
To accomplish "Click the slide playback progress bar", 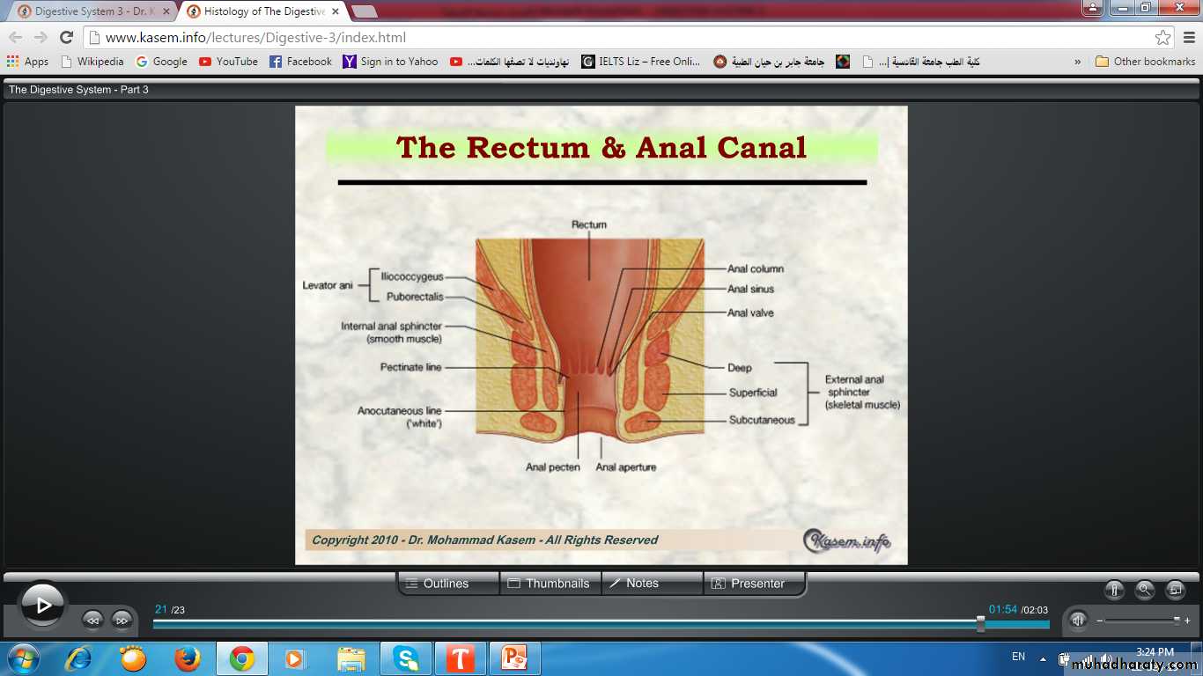I will [x=564, y=624].
